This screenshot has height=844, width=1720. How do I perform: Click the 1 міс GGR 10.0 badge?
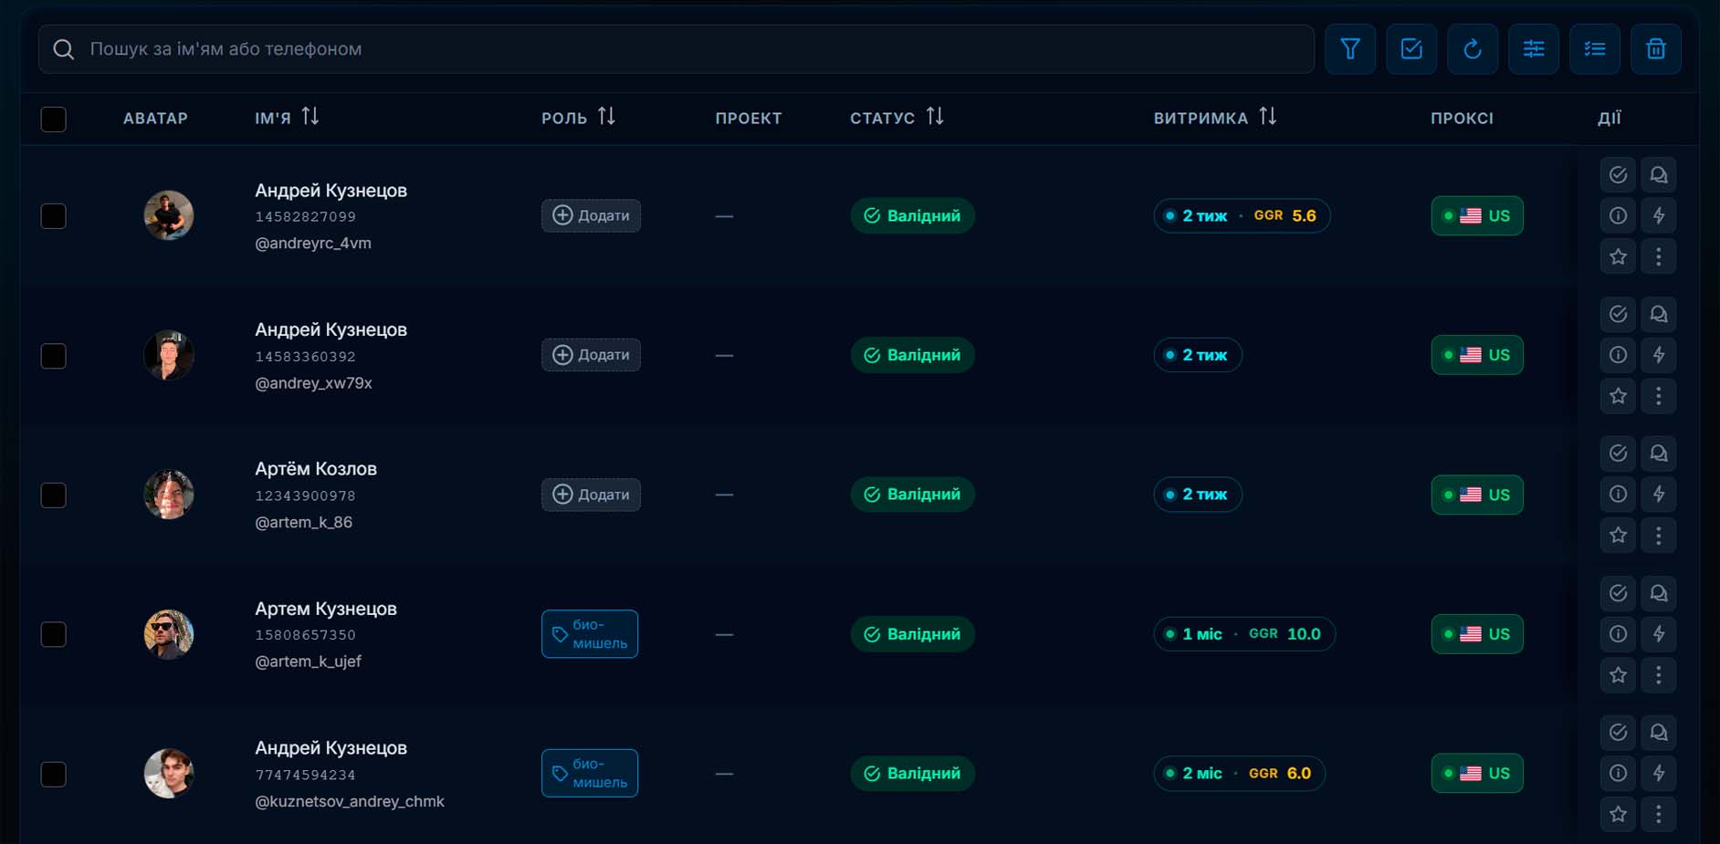pyautogui.click(x=1244, y=634)
